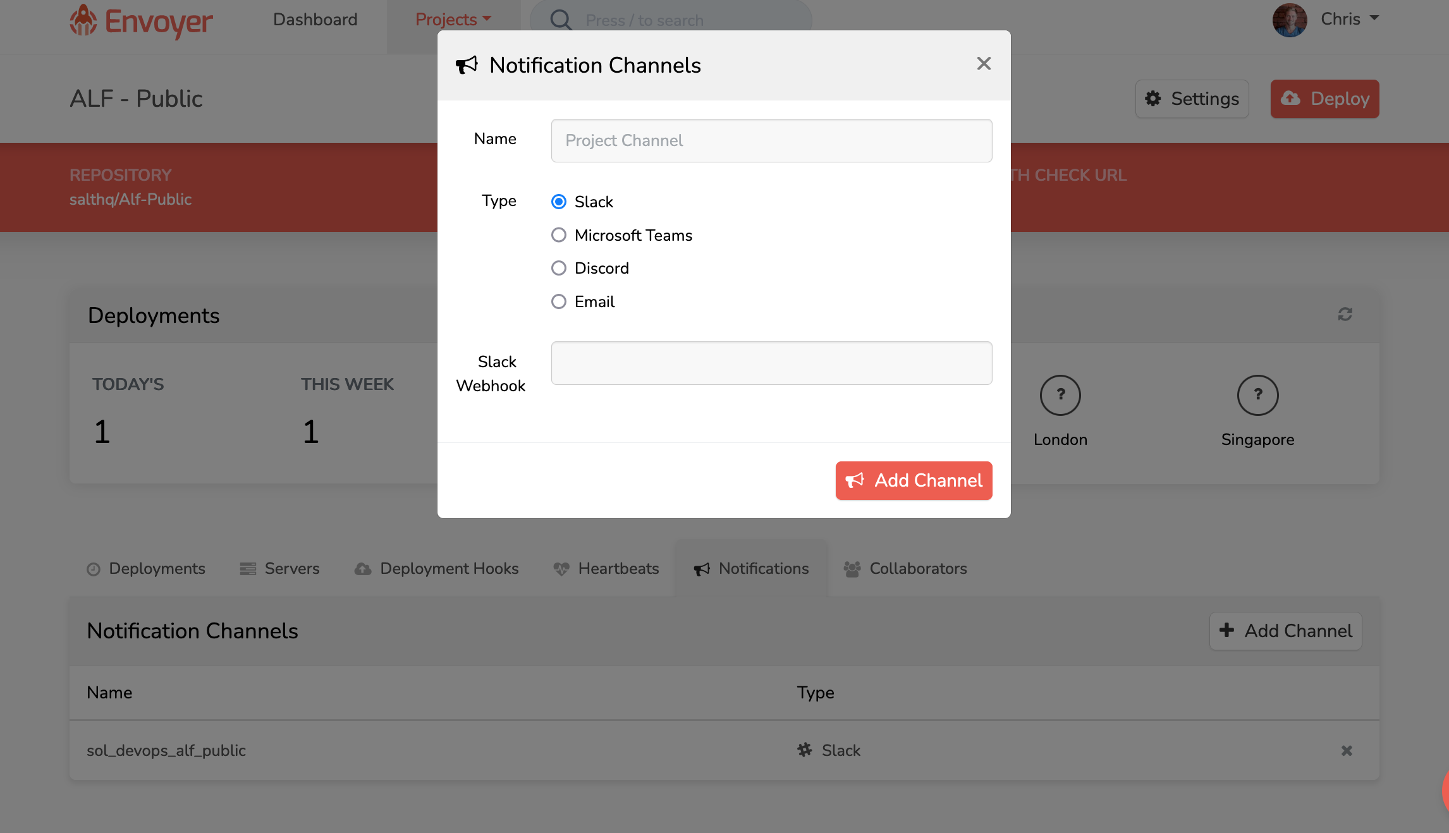Focus the Slack Webhook field
The width and height of the screenshot is (1449, 833).
point(771,363)
